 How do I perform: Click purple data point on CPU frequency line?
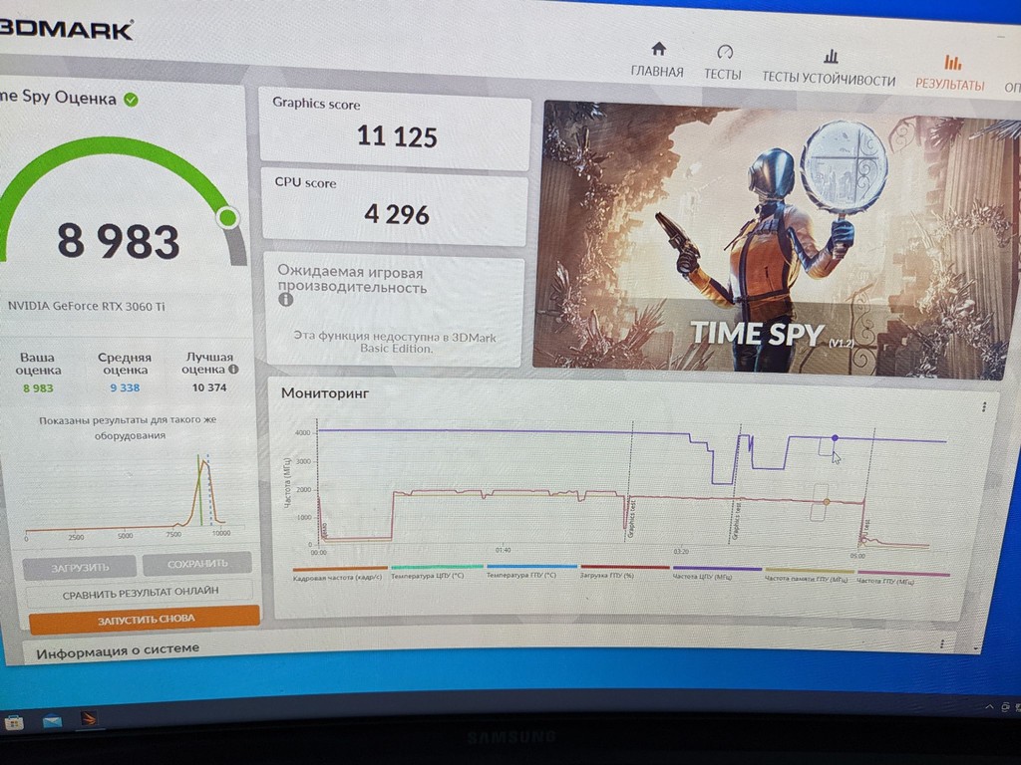pyautogui.click(x=835, y=438)
